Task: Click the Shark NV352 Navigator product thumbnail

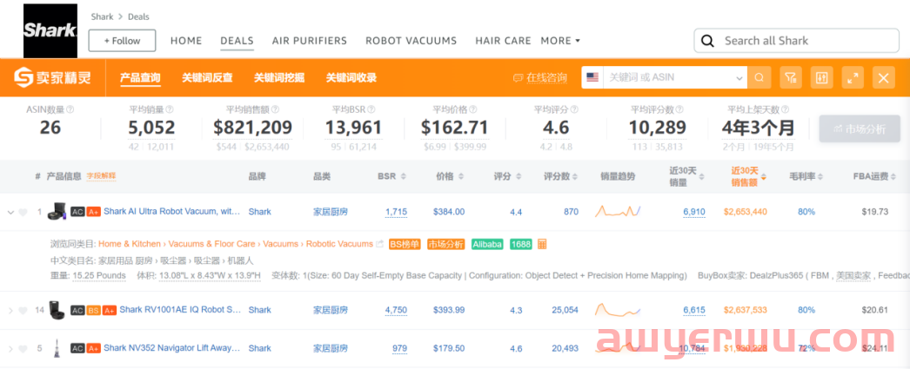Action: pyautogui.click(x=57, y=348)
